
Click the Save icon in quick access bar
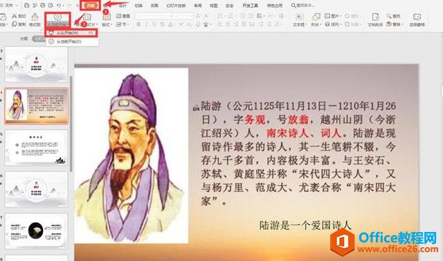coord(27,6)
